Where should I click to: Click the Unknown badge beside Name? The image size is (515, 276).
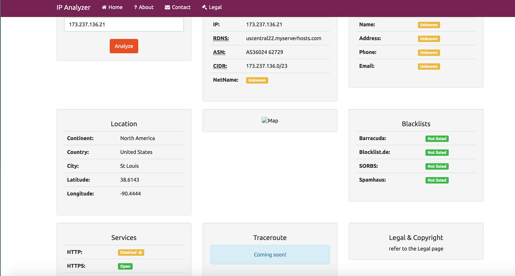[x=429, y=25]
